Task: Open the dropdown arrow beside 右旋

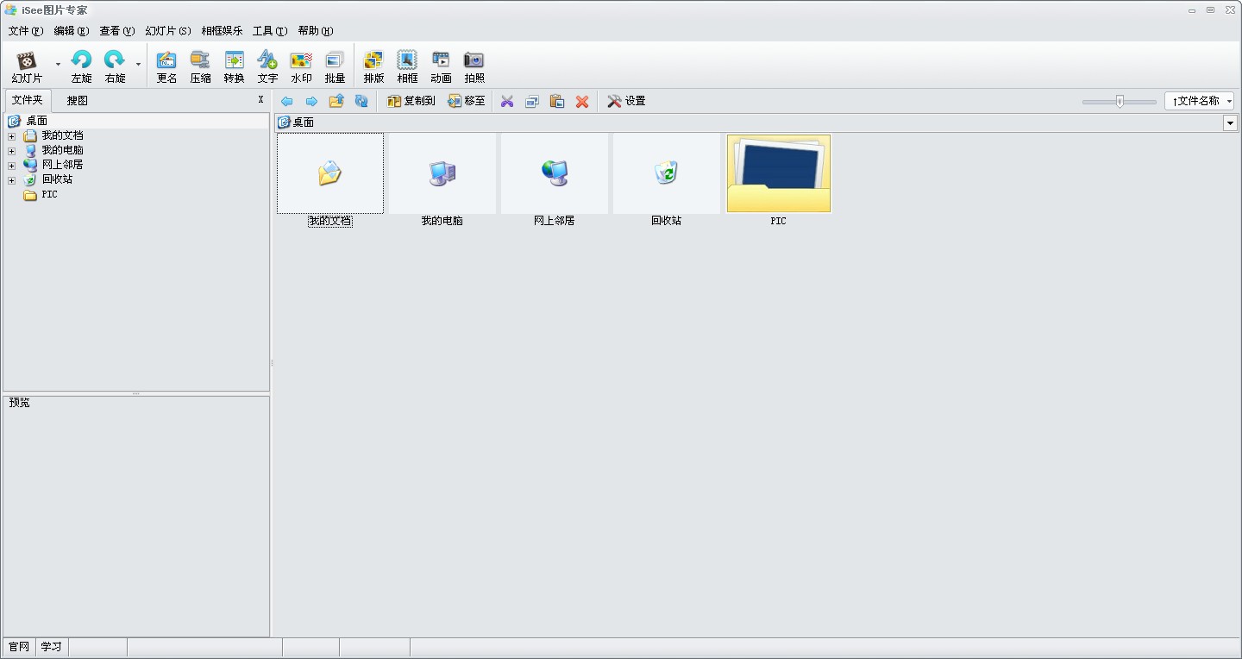Action: (x=138, y=65)
